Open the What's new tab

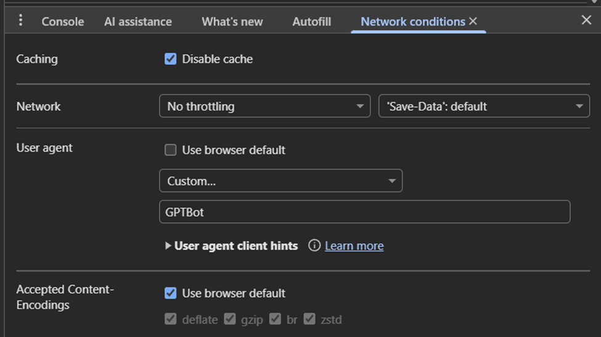(232, 22)
